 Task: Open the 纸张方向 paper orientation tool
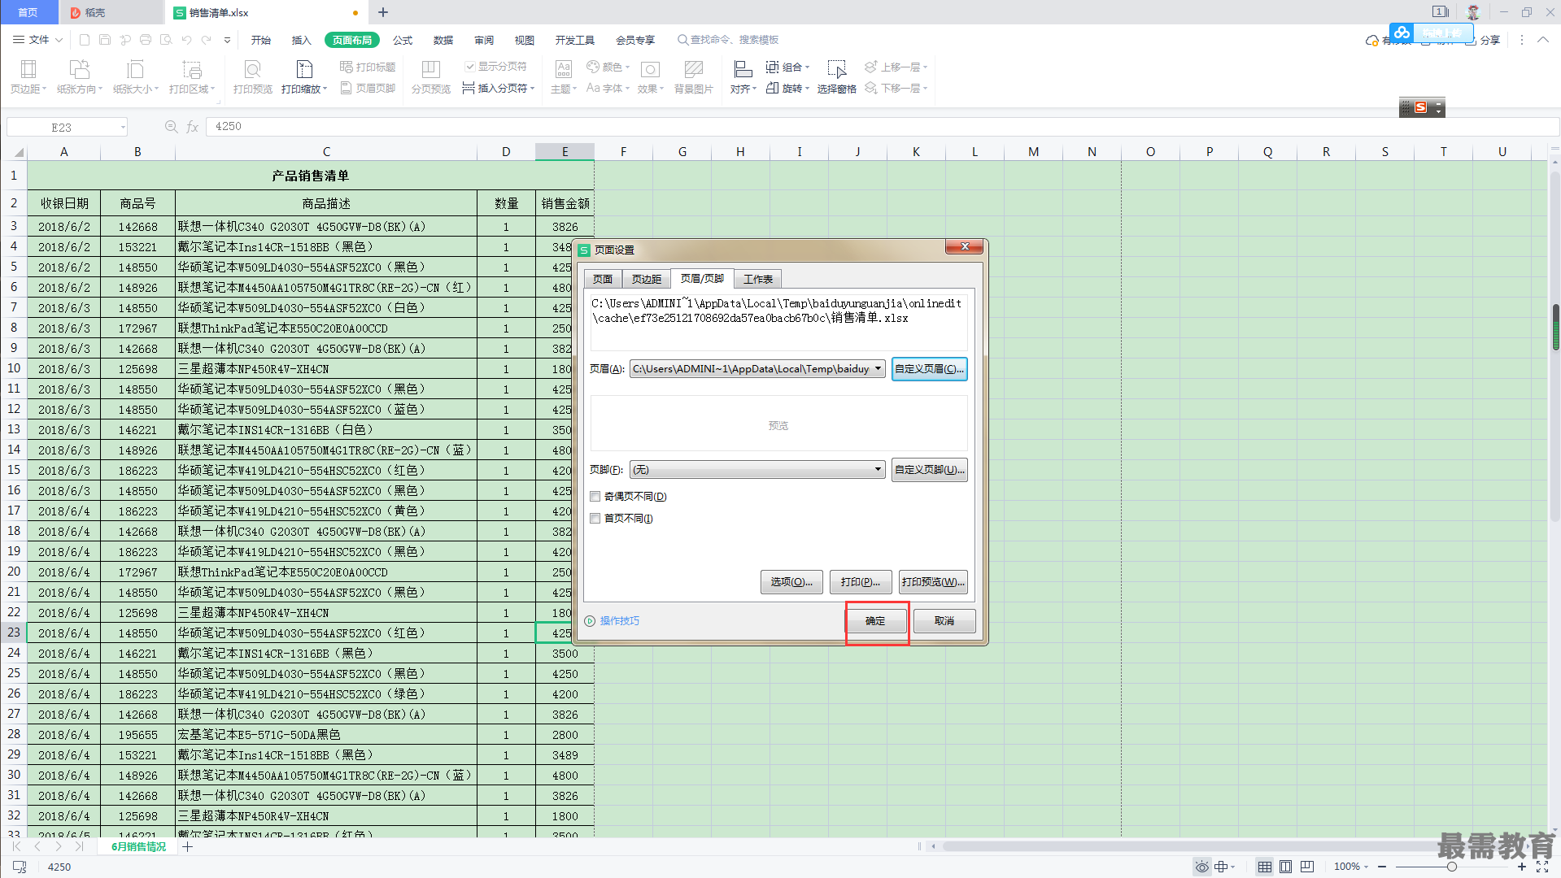point(79,77)
